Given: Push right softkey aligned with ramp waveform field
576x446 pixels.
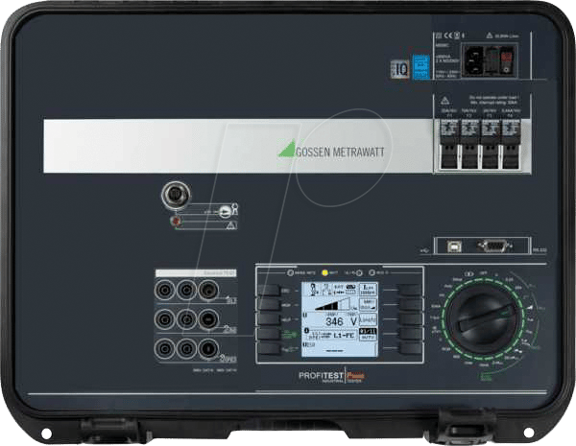Looking at the screenshot, I should coord(410,304).
